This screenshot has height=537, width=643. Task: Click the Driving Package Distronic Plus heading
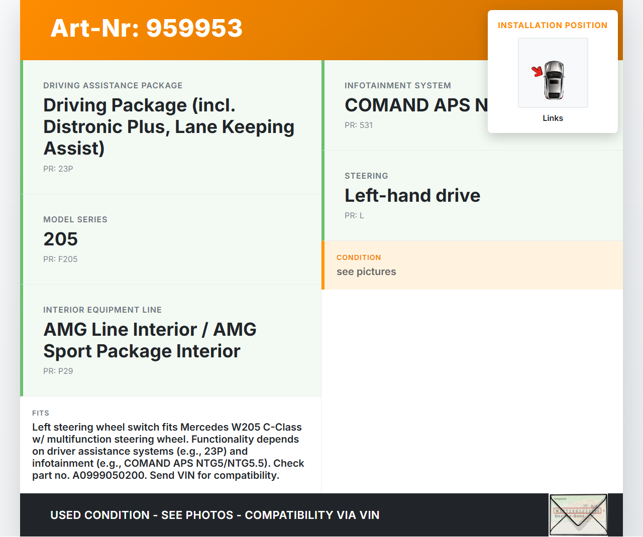(168, 126)
